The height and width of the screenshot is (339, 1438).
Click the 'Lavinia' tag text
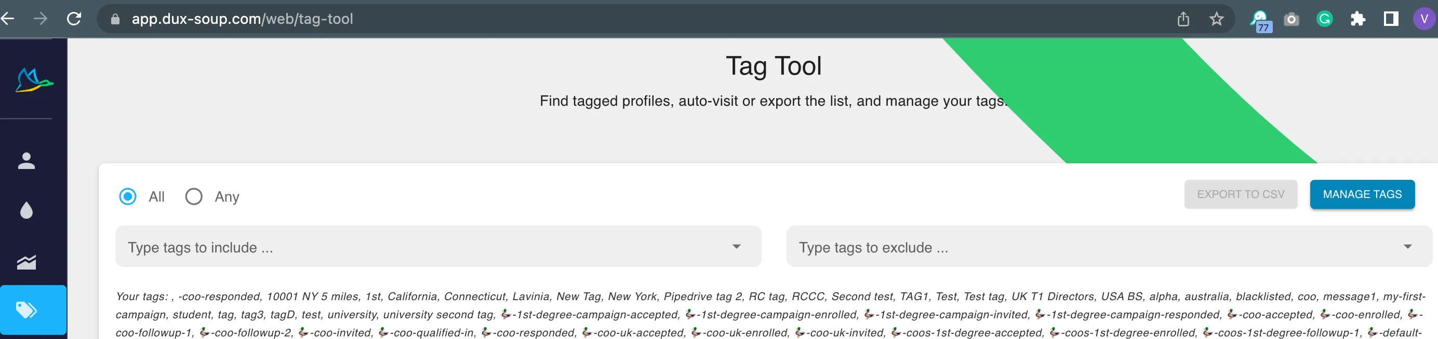click(531, 296)
